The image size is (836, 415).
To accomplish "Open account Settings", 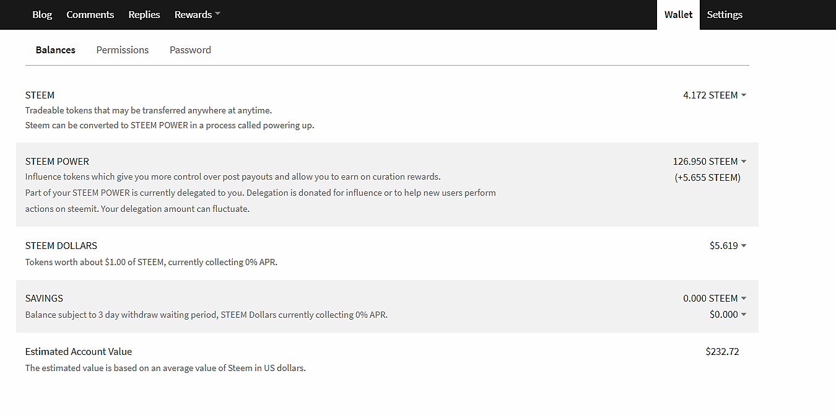I will pos(725,15).
